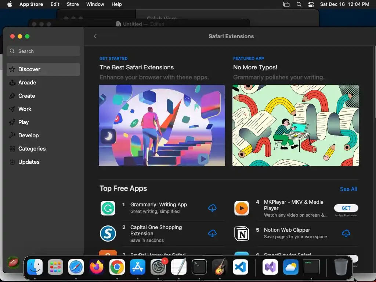The height and width of the screenshot is (282, 376).
Task: Select Work in the sidebar
Action: [x=43, y=109]
